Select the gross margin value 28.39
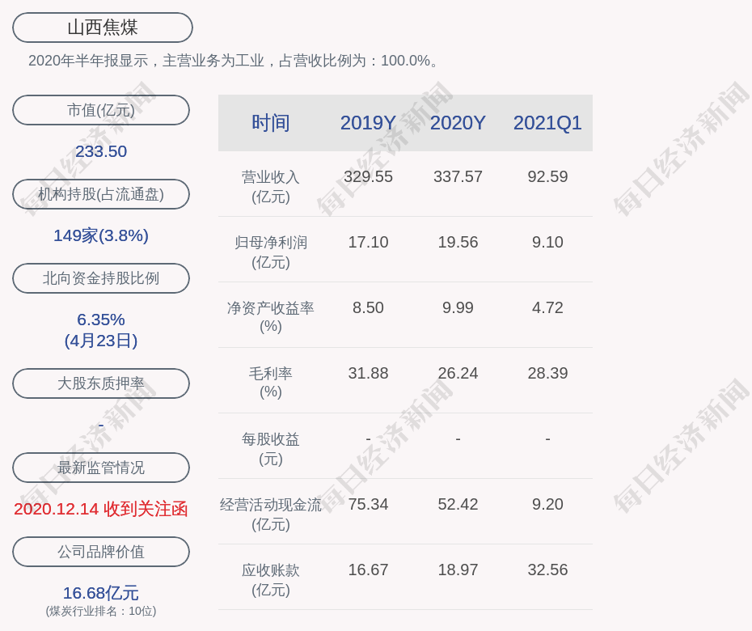752x631 pixels. [547, 373]
